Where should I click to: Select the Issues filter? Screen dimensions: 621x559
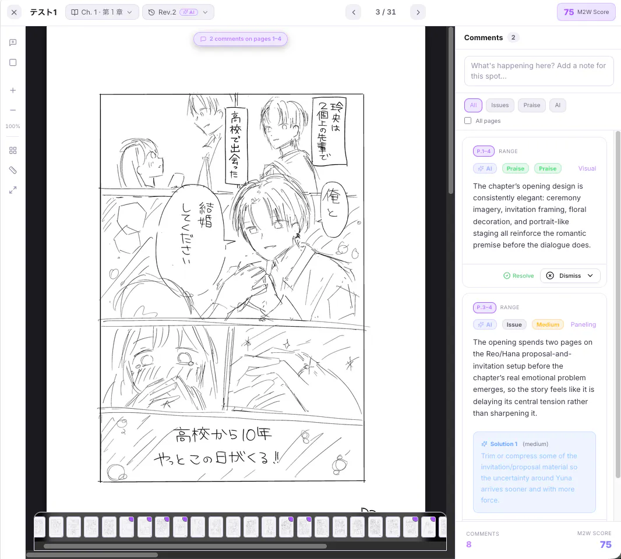click(x=500, y=105)
